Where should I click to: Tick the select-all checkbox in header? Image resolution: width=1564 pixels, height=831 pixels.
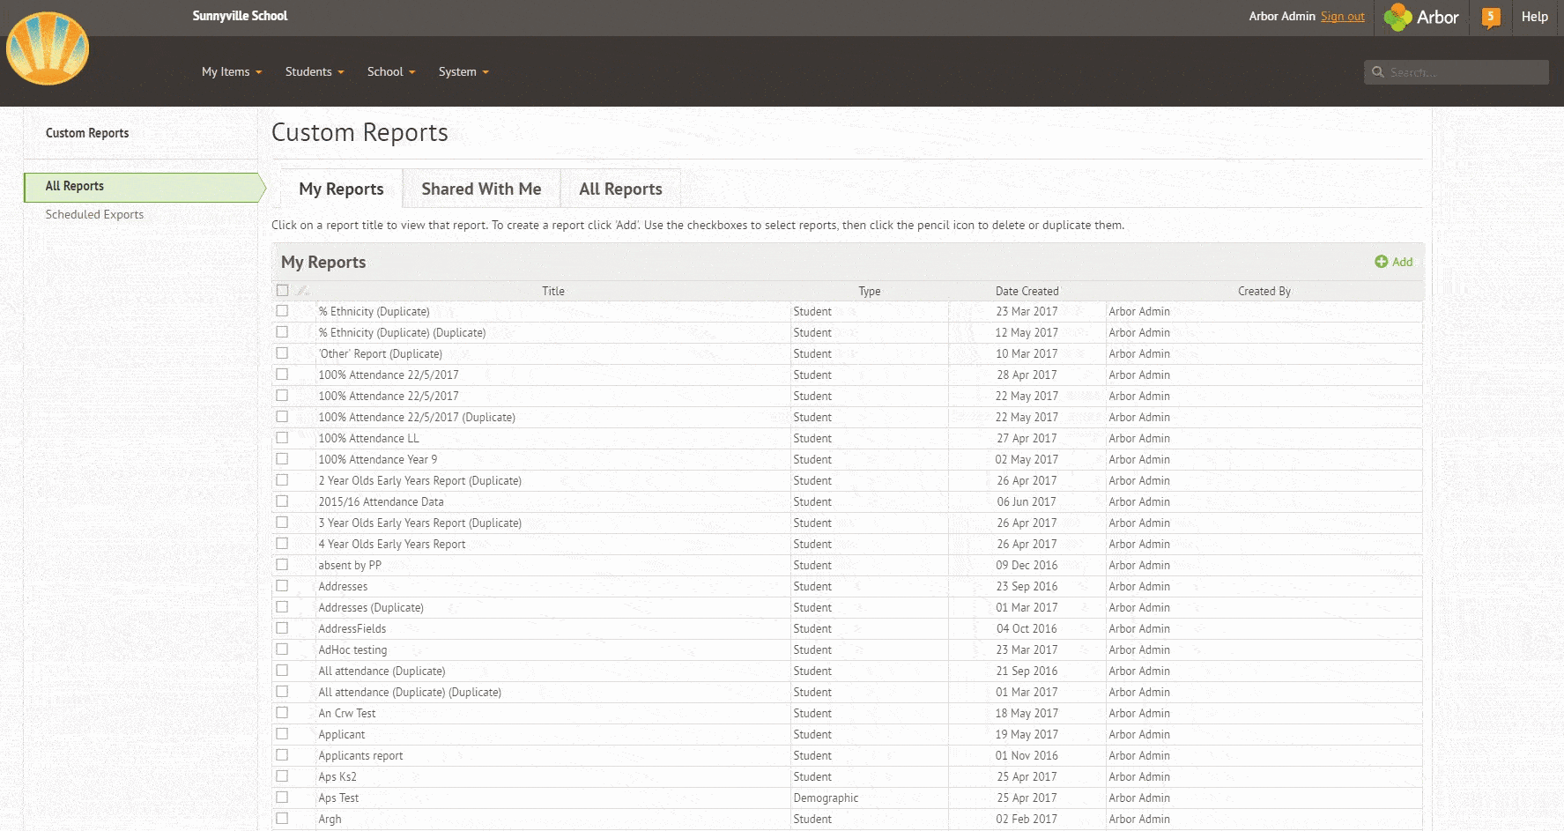[x=282, y=290]
